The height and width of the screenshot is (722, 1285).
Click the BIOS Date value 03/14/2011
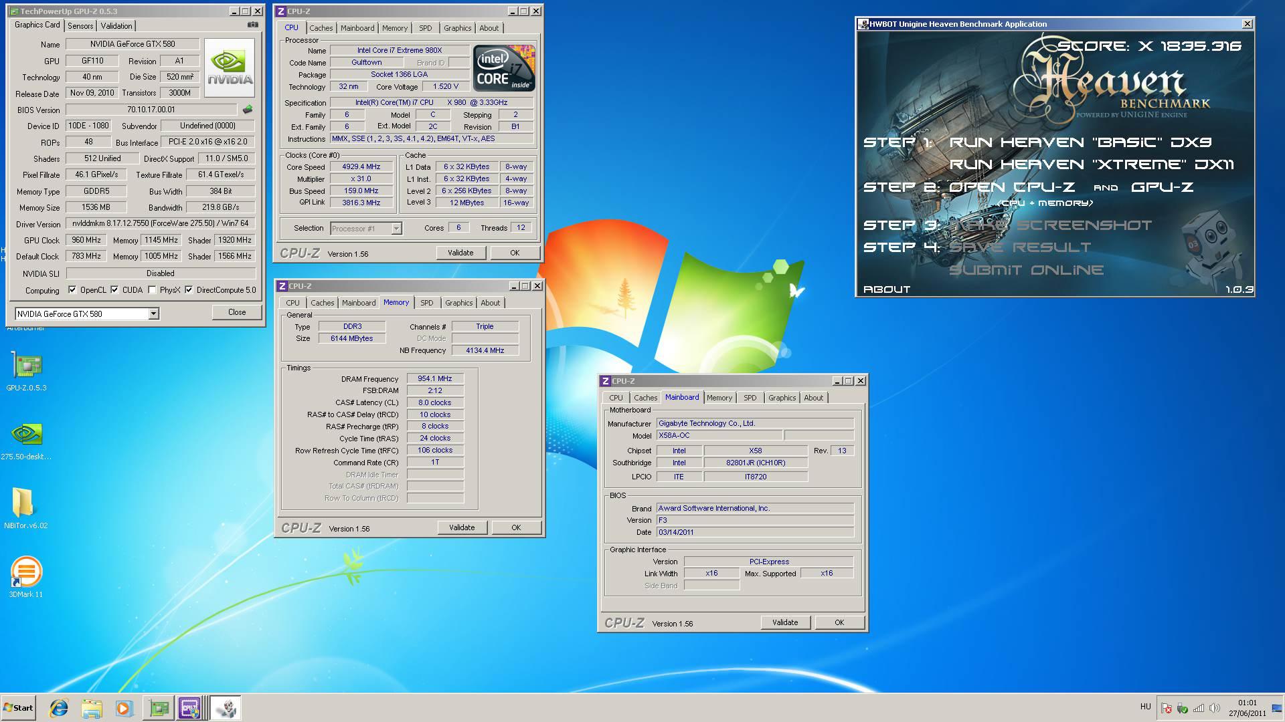tap(755, 532)
